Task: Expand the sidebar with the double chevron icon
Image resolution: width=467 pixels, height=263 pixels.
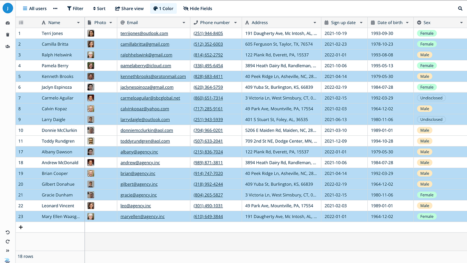Action: (7, 251)
